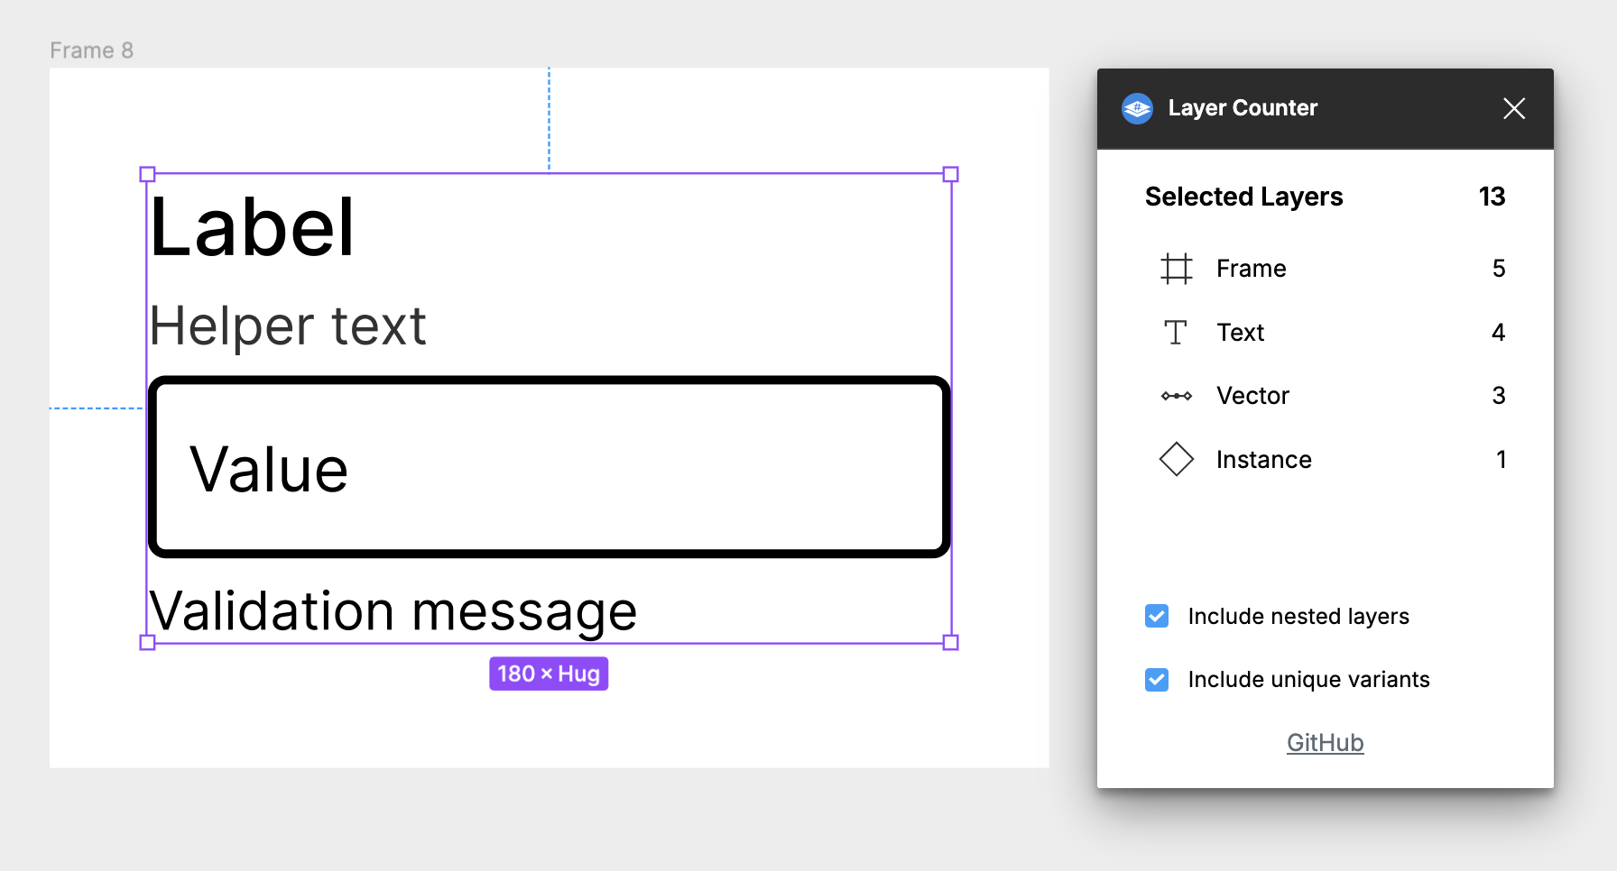Toggle Include nested layers off then confirm
This screenshot has width=1617, height=871.
click(1156, 616)
